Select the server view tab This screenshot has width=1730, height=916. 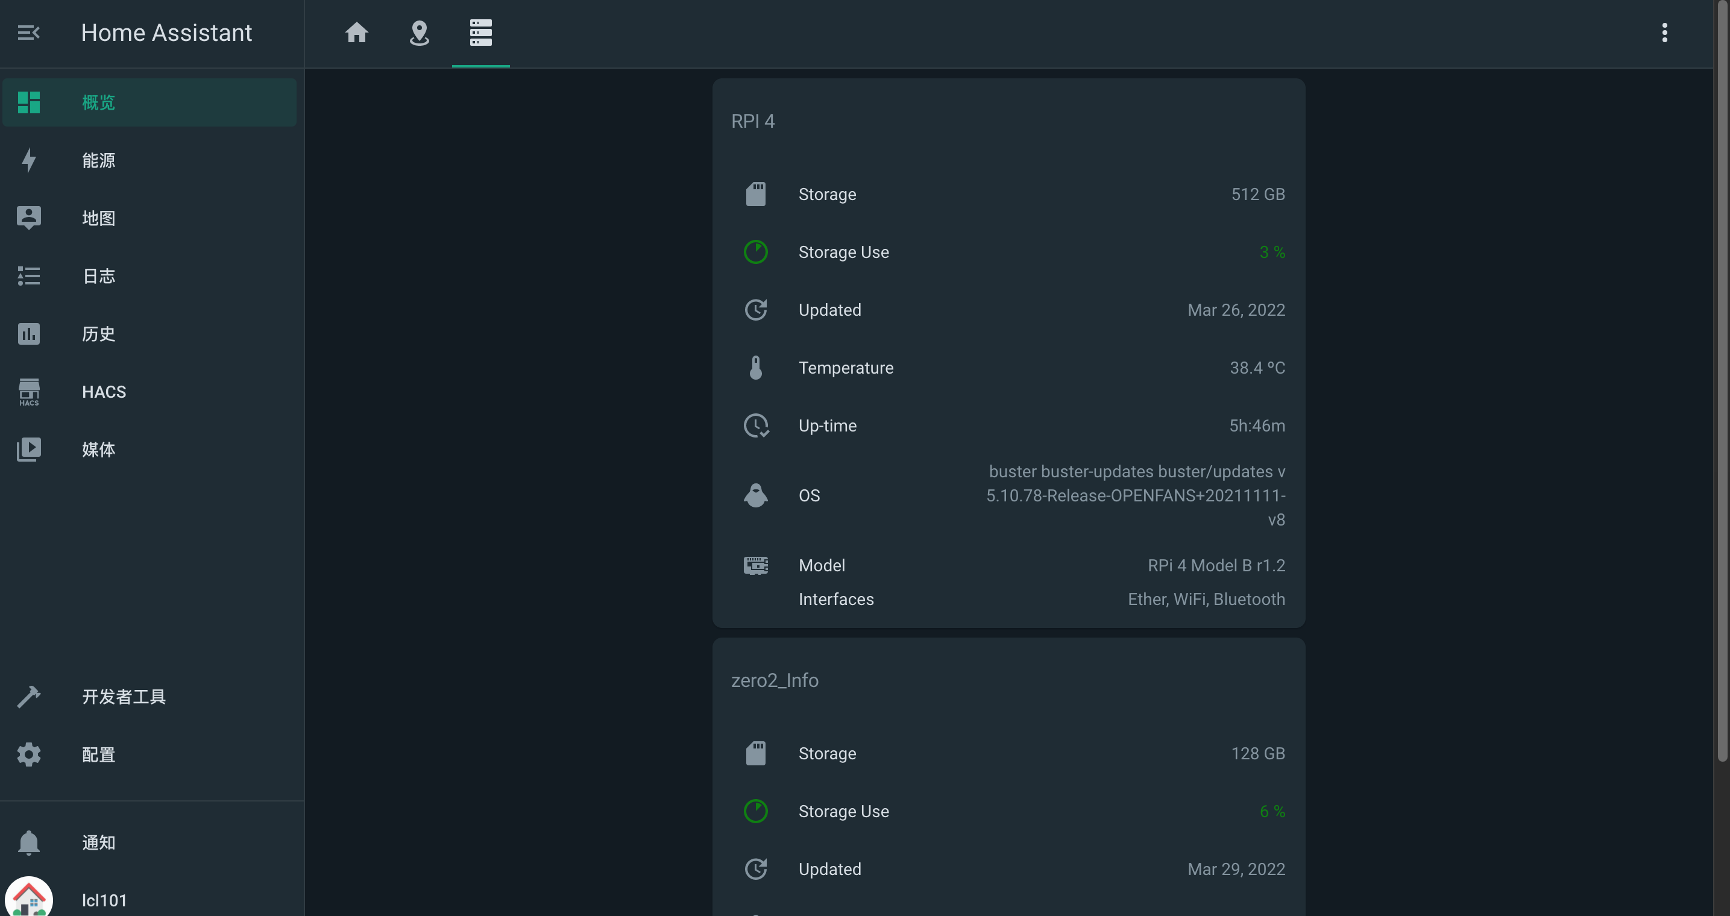(x=481, y=32)
